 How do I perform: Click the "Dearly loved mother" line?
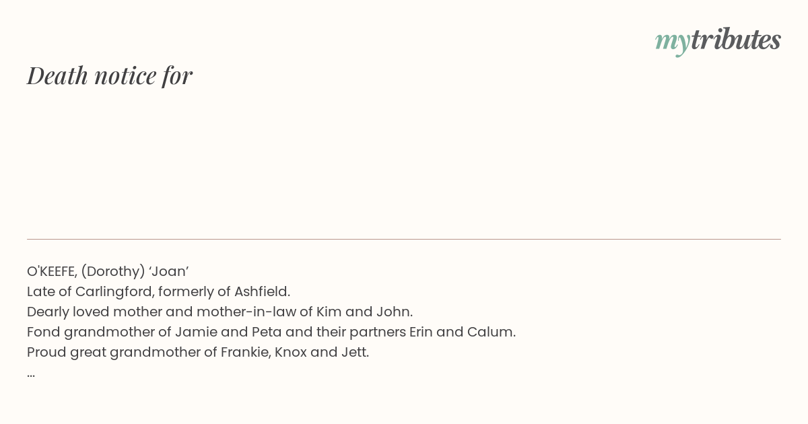point(220,312)
